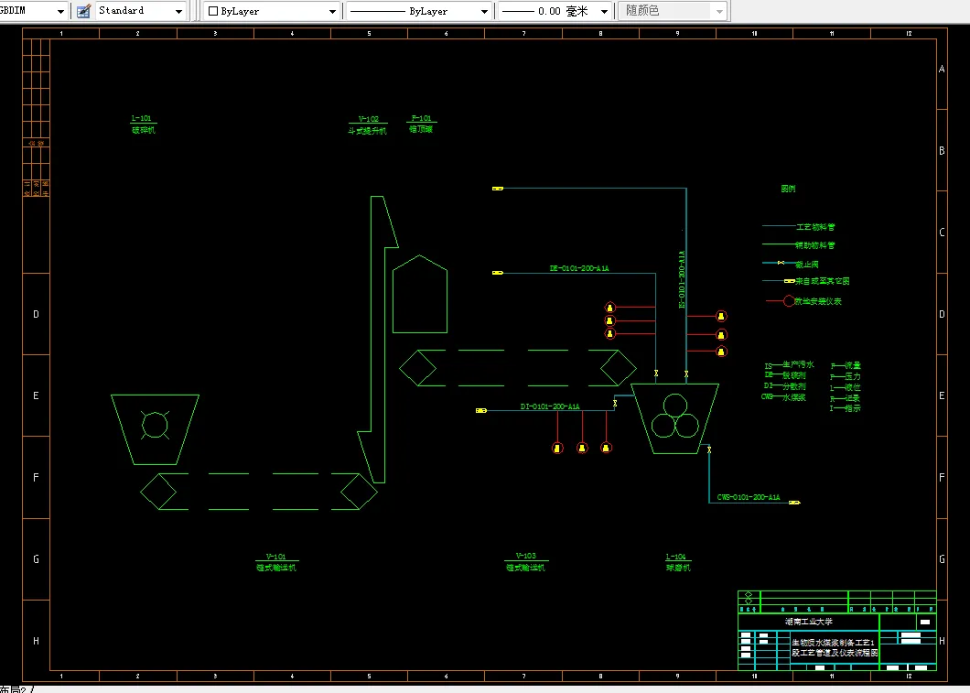This screenshot has height=693, width=970.
Task: Select the legend's stop valve sample symbol
Action: click(781, 263)
